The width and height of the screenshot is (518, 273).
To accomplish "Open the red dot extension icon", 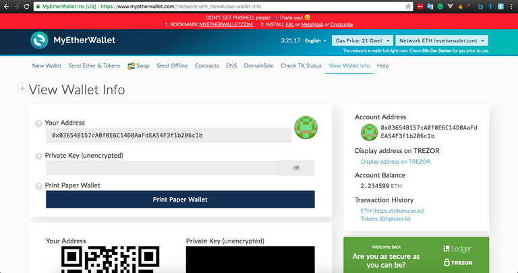I will pos(469,5).
